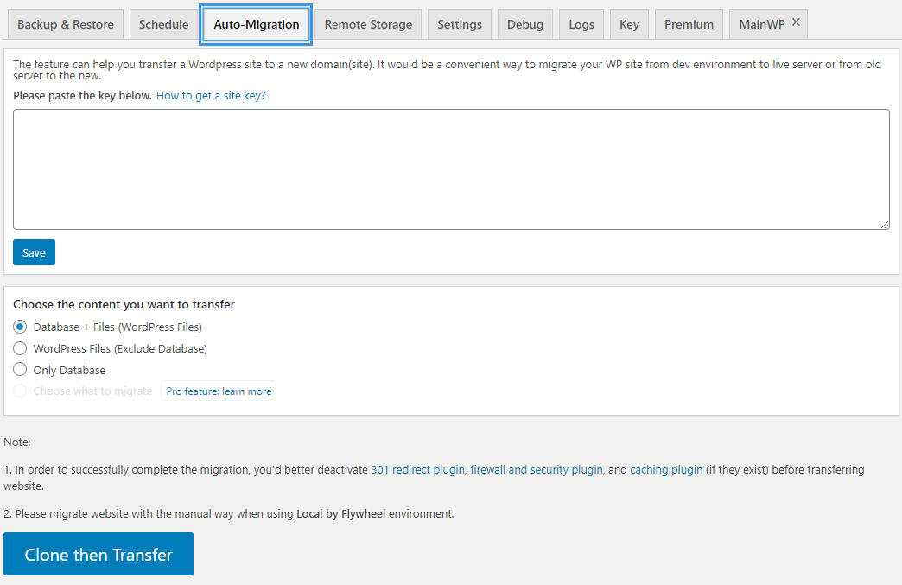
Task: Follow the 'How to get a site key?' link
Action: point(211,96)
